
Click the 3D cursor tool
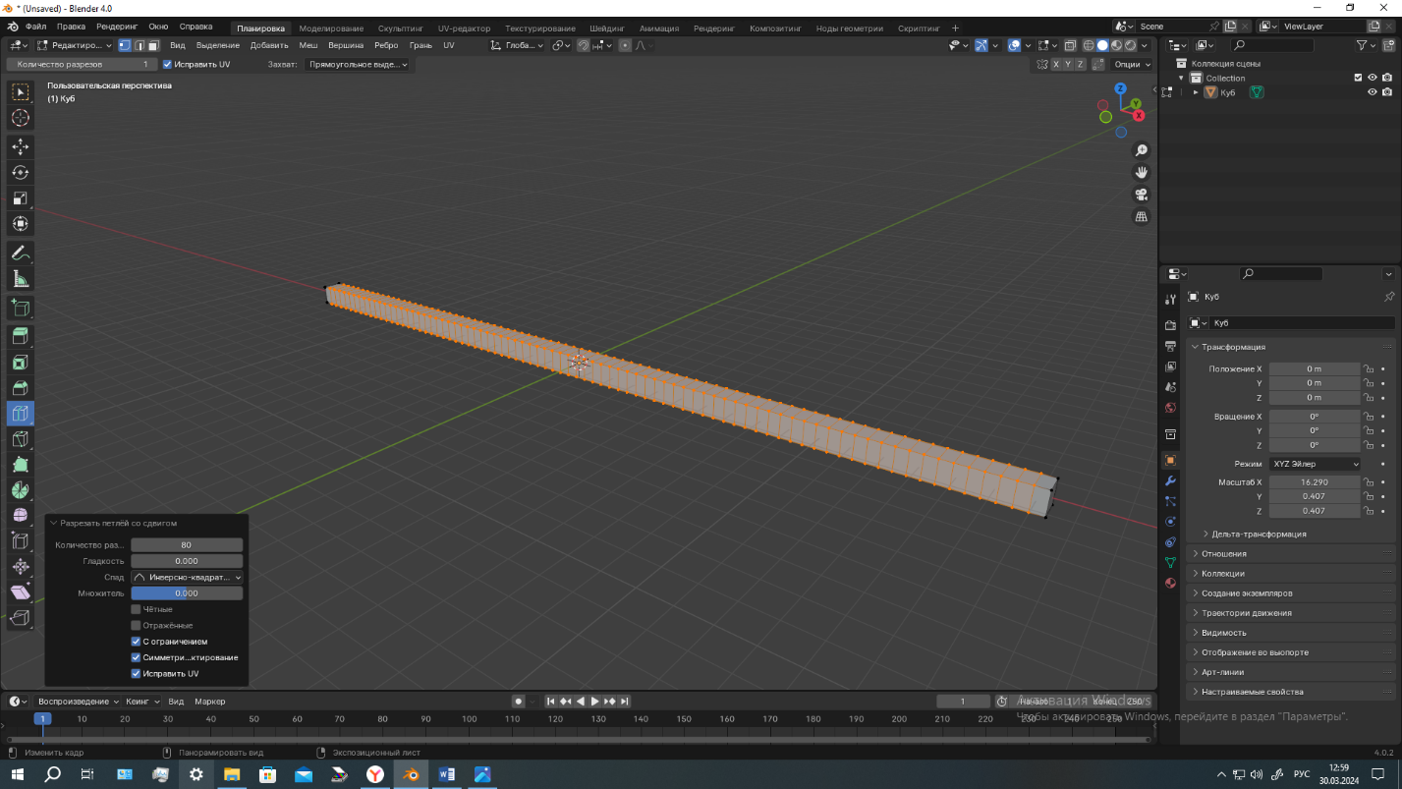click(20, 118)
